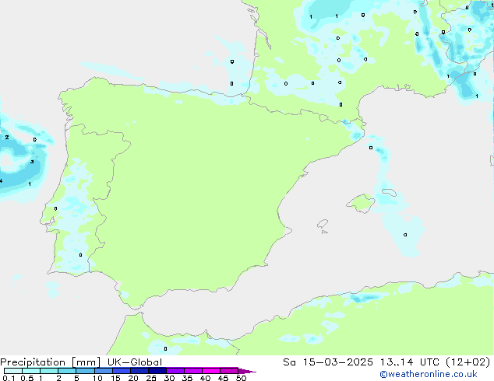Select the 0.5 to 1 mm legend swatch
This screenshot has height=381, width=494.
(31, 371)
